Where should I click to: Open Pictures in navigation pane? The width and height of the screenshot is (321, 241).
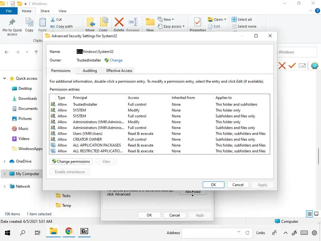tap(22, 119)
